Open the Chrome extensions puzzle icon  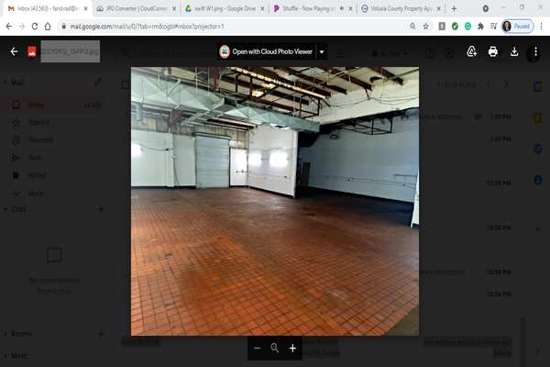[482, 27]
